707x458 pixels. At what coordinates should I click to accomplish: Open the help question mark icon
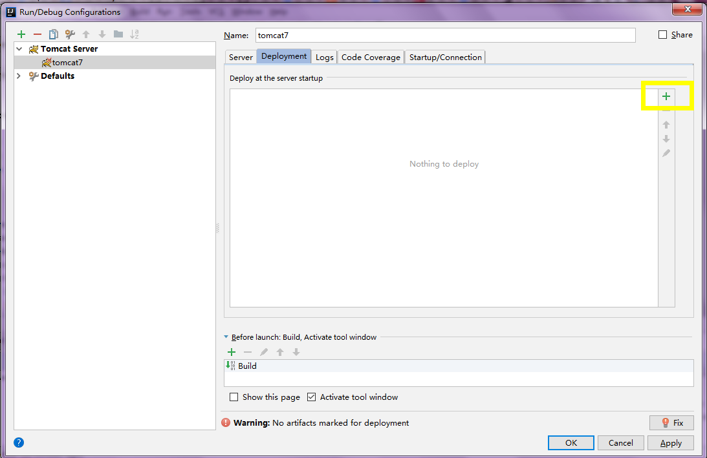pos(19,442)
